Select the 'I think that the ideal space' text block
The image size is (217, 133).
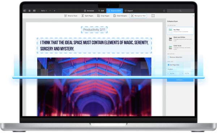coord(94,46)
